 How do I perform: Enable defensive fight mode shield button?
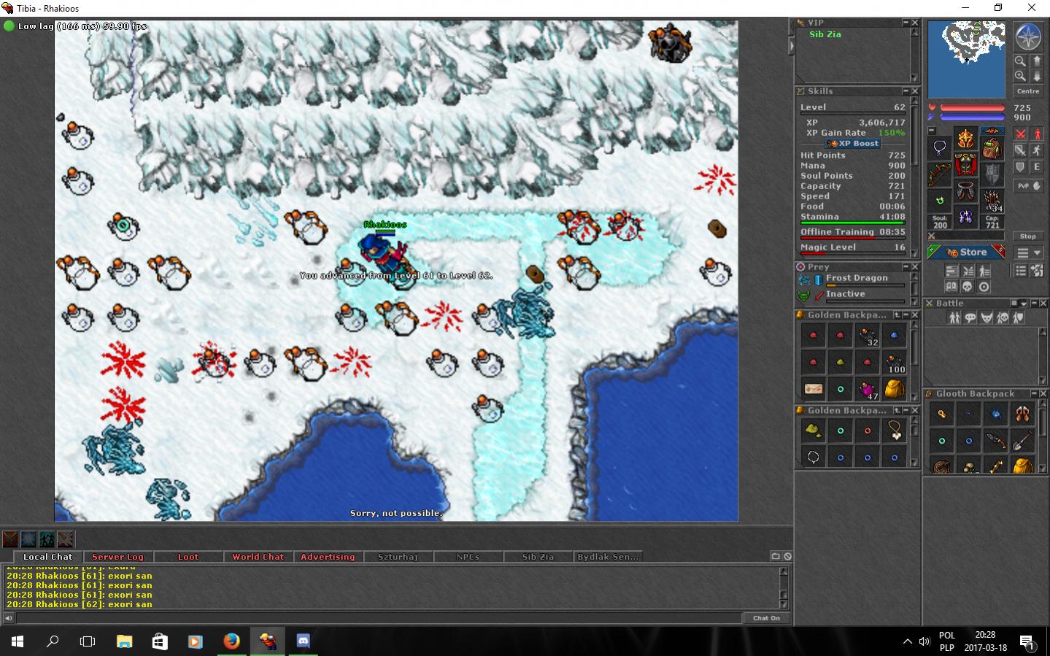[x=1020, y=168]
